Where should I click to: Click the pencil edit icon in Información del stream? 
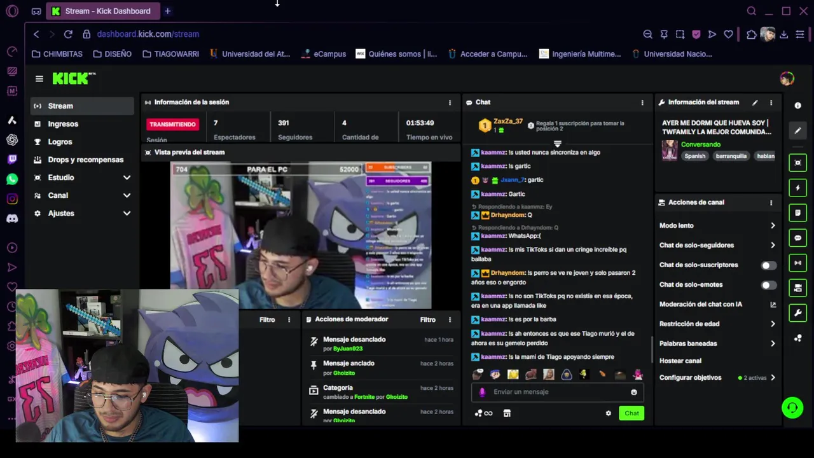click(755, 102)
